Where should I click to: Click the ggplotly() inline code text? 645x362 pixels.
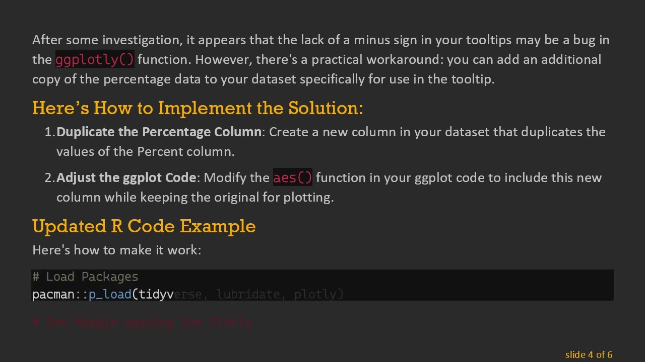[x=95, y=60]
